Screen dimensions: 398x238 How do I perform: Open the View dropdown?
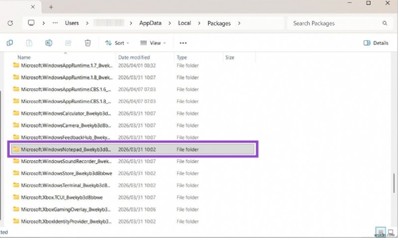153,43
